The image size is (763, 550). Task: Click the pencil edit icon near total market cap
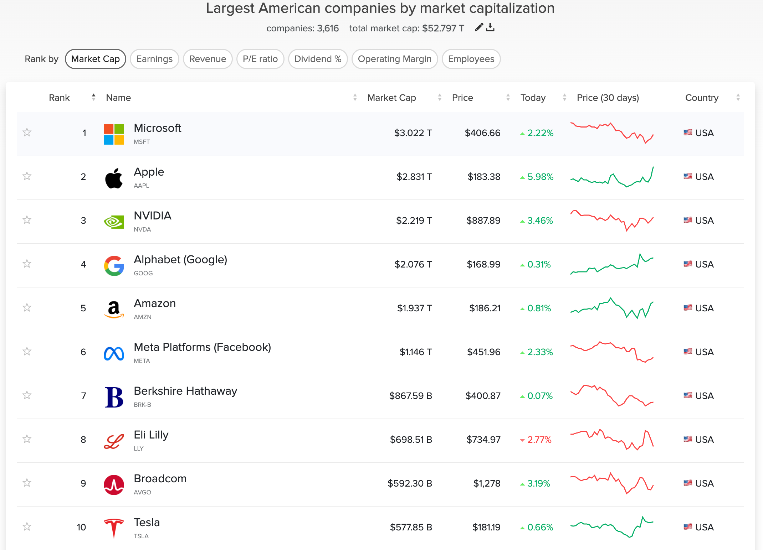click(479, 27)
